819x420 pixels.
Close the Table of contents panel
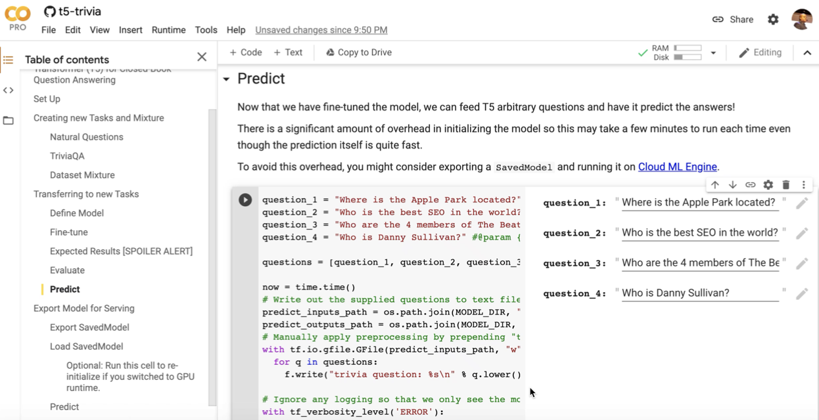pyautogui.click(x=202, y=57)
